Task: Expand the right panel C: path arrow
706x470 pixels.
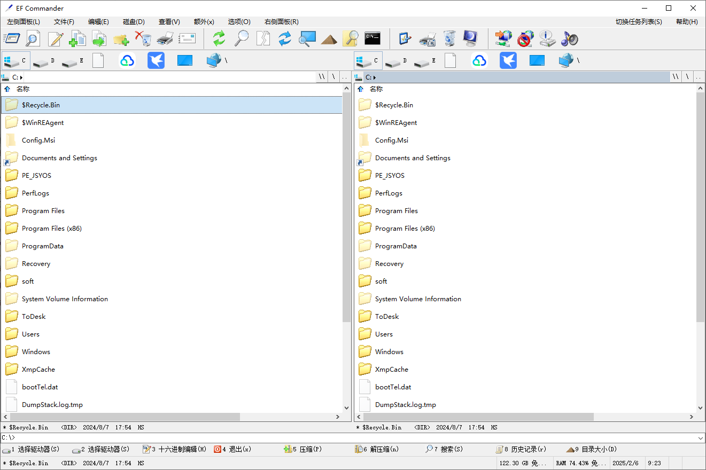Action: (375, 77)
